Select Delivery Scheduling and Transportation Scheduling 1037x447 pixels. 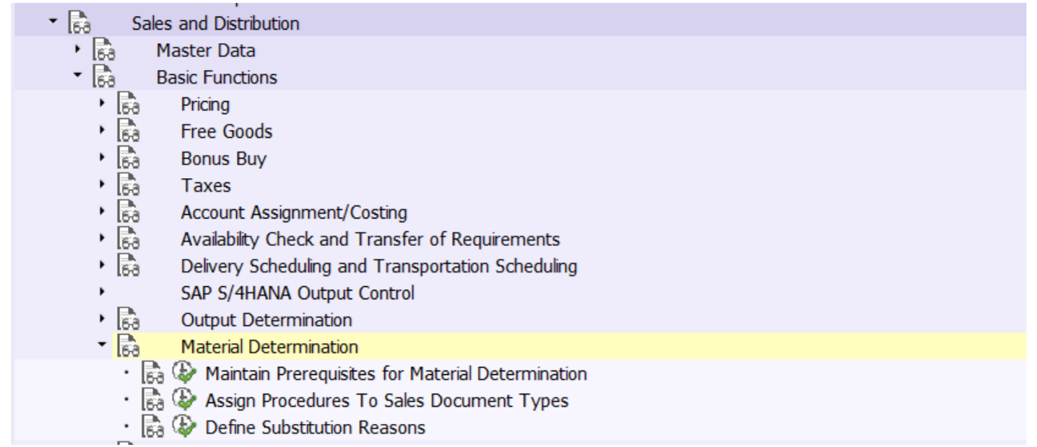[378, 267]
